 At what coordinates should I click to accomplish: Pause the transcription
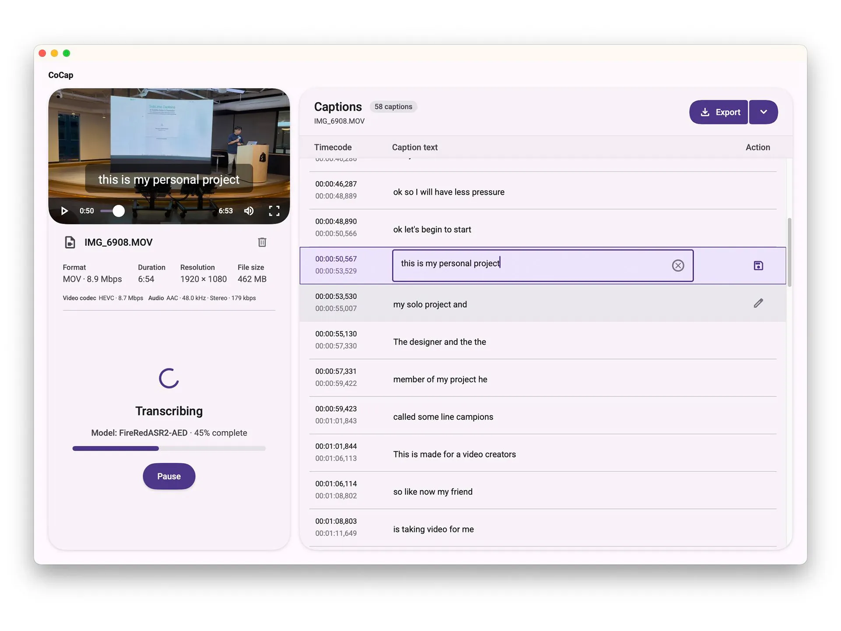(x=169, y=476)
